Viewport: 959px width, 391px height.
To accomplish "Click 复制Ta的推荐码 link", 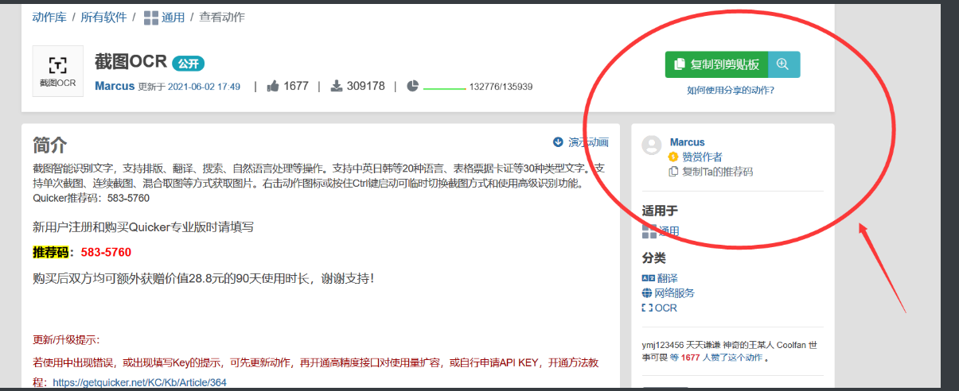I will [717, 171].
